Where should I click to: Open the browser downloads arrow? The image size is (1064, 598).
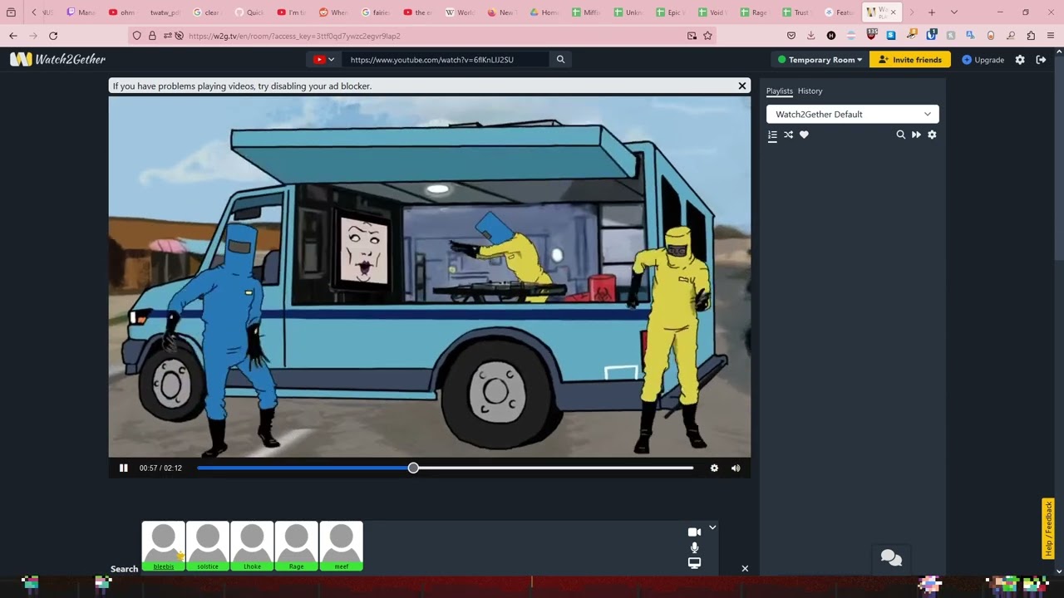(810, 36)
